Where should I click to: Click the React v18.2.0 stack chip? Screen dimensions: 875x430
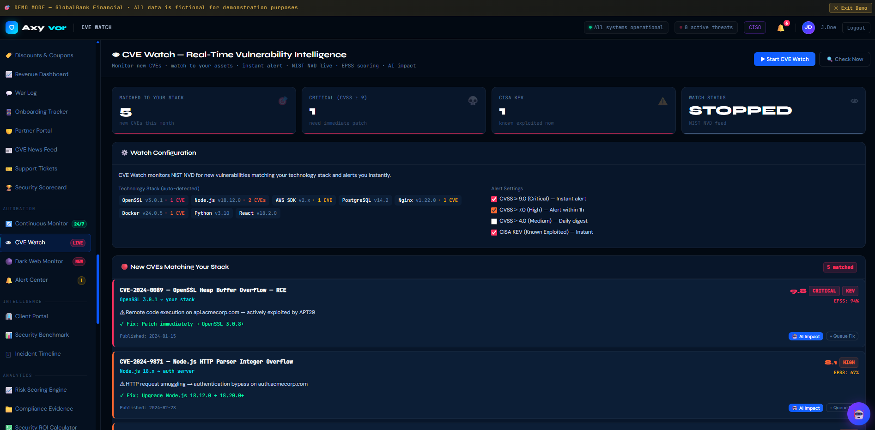point(258,213)
